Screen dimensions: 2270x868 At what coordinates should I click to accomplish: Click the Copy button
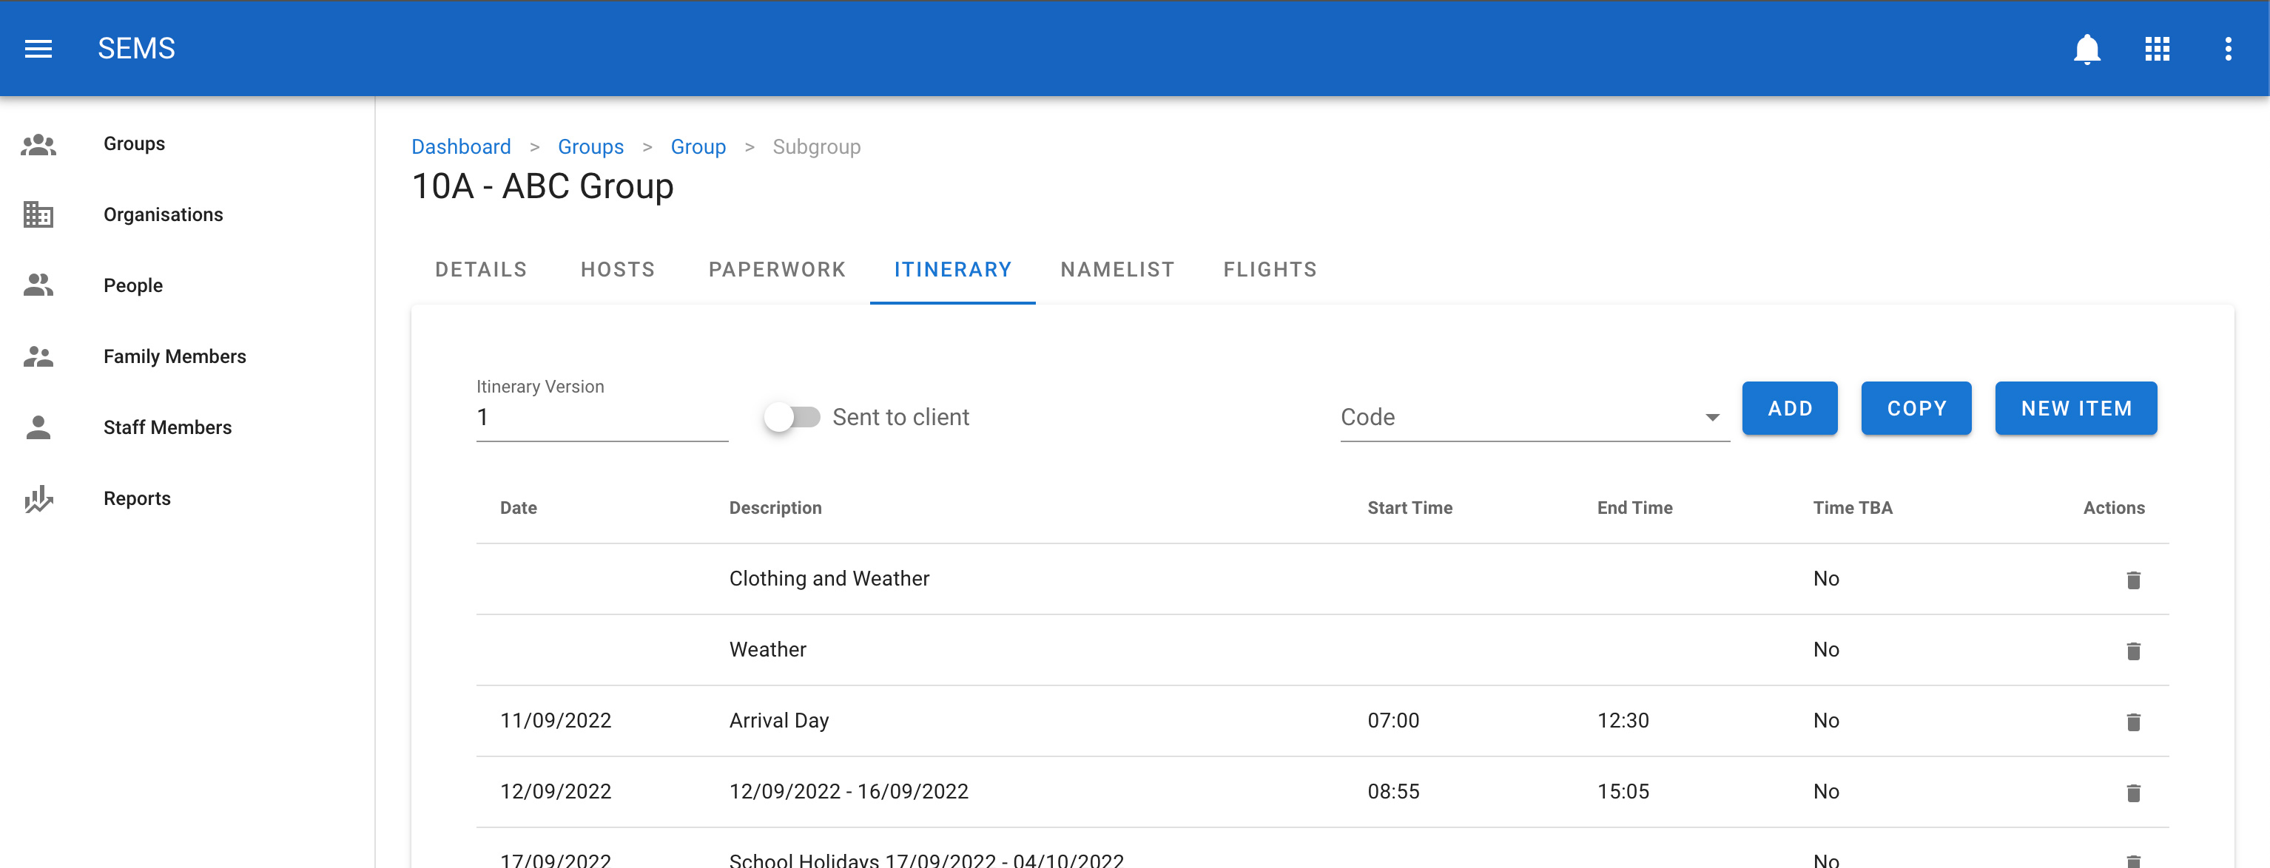[1915, 407]
